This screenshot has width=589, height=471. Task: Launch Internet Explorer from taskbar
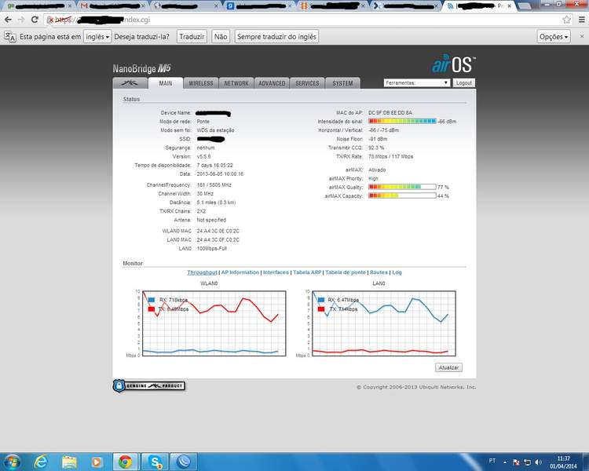(41, 462)
